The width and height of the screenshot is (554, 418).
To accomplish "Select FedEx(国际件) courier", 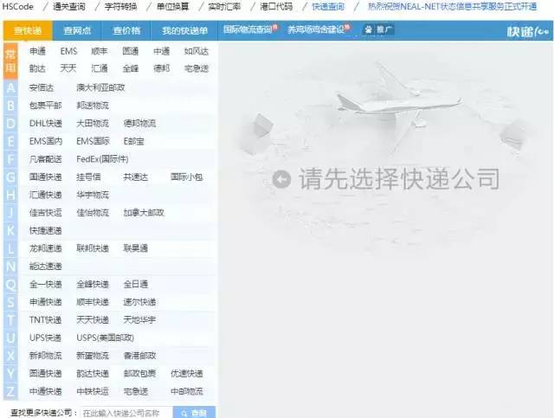I will point(102,159).
